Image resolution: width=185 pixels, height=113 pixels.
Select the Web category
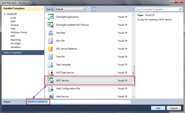tap(13, 29)
